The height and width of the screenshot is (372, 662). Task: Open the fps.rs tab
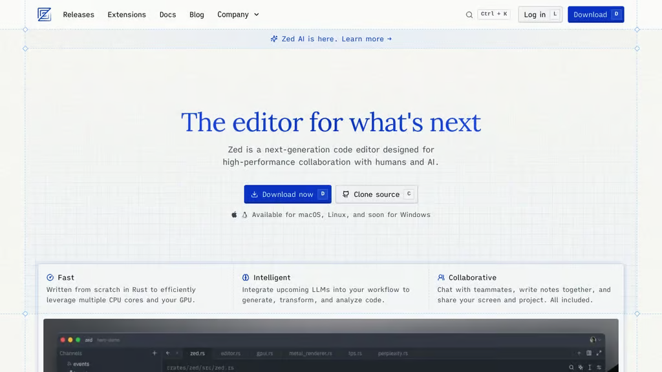coord(355,353)
